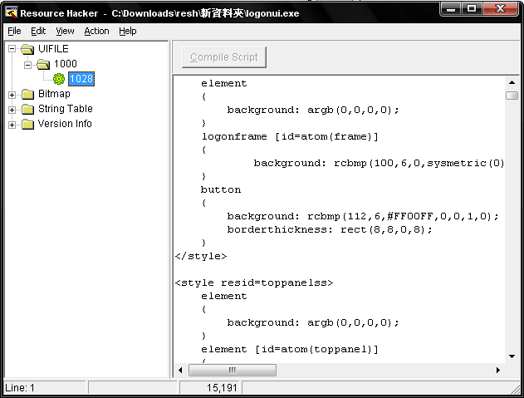The image size is (524, 398).
Task: Click the Version Info folder icon
Action: pos(27,124)
